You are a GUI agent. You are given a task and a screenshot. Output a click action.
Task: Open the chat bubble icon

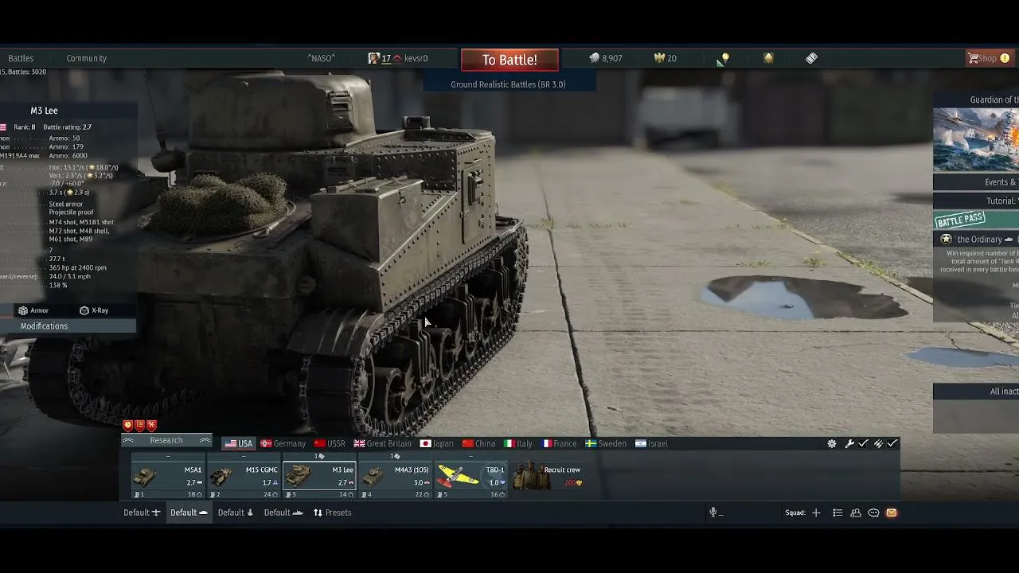click(x=873, y=513)
